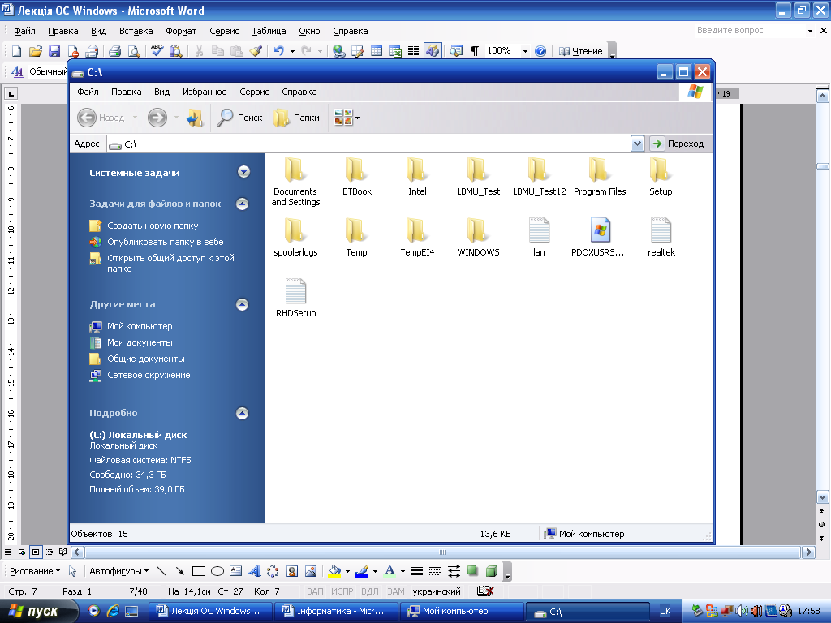Select the PDOXUSRS file icon

click(x=600, y=230)
